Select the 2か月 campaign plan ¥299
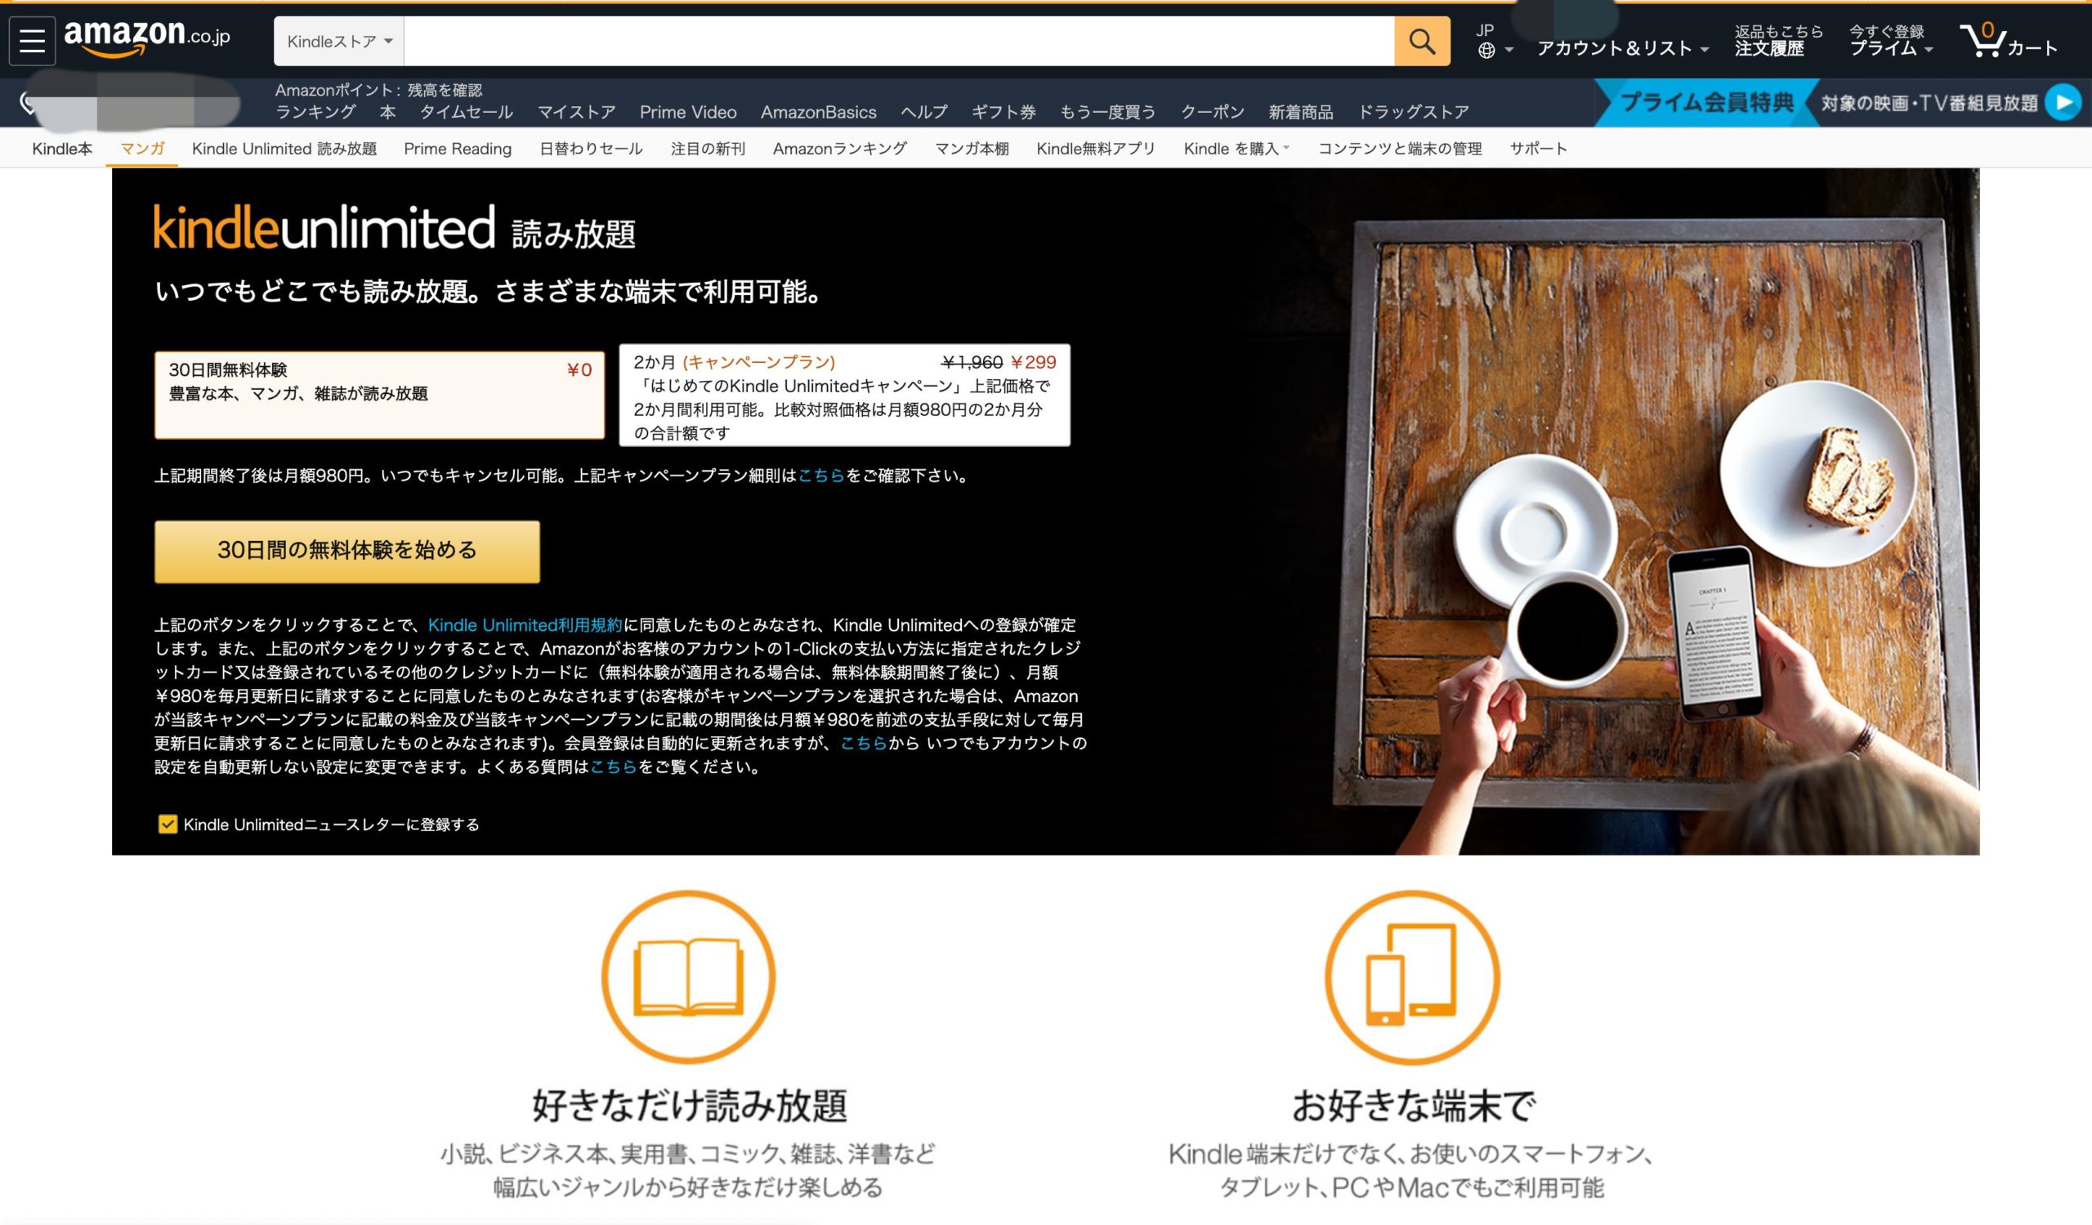This screenshot has width=2092, height=1225. (x=844, y=395)
